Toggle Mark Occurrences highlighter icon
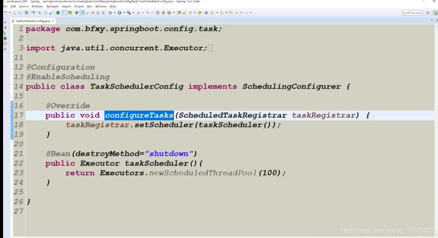This screenshot has width=438, height=238. coord(82,13)
